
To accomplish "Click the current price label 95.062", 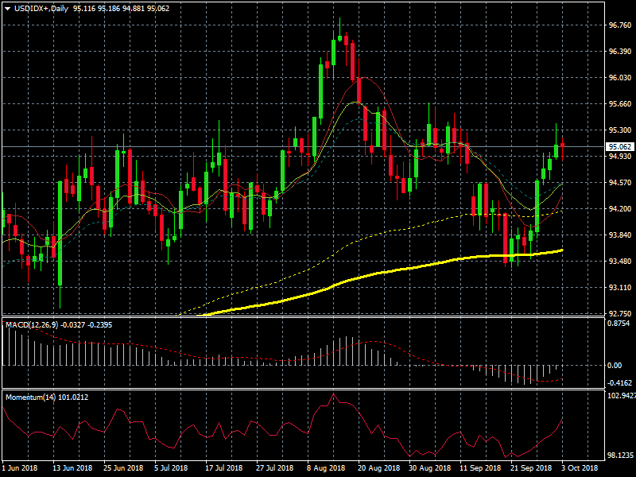I will coord(619,147).
